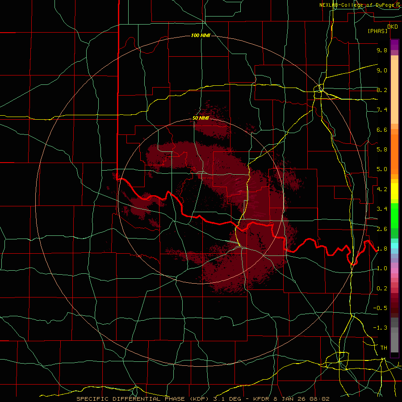
Task: Click the 50 NMI range ring label
Action: tap(201, 118)
